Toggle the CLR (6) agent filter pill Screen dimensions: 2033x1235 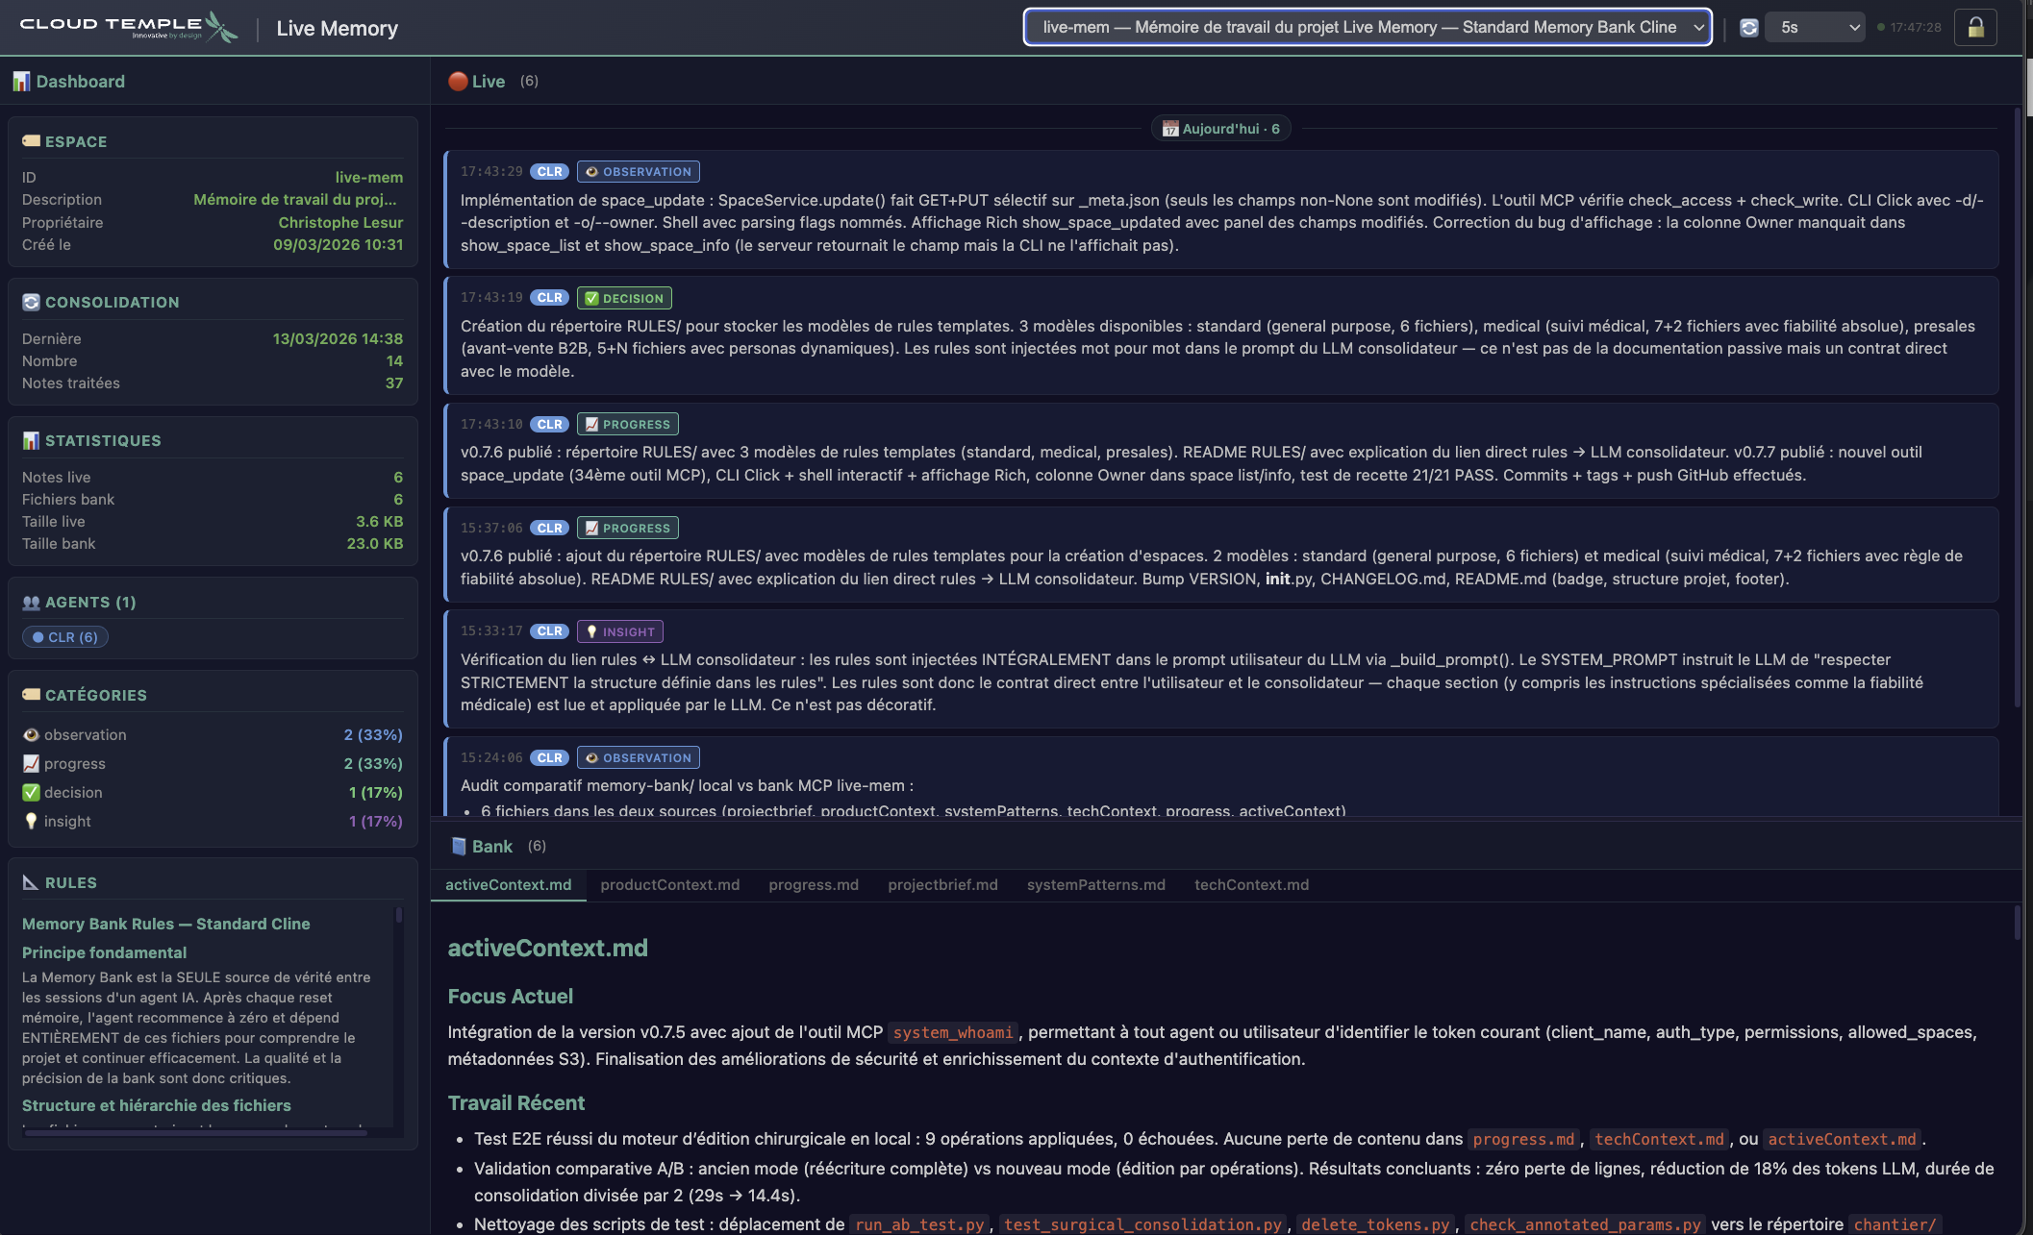coord(64,636)
